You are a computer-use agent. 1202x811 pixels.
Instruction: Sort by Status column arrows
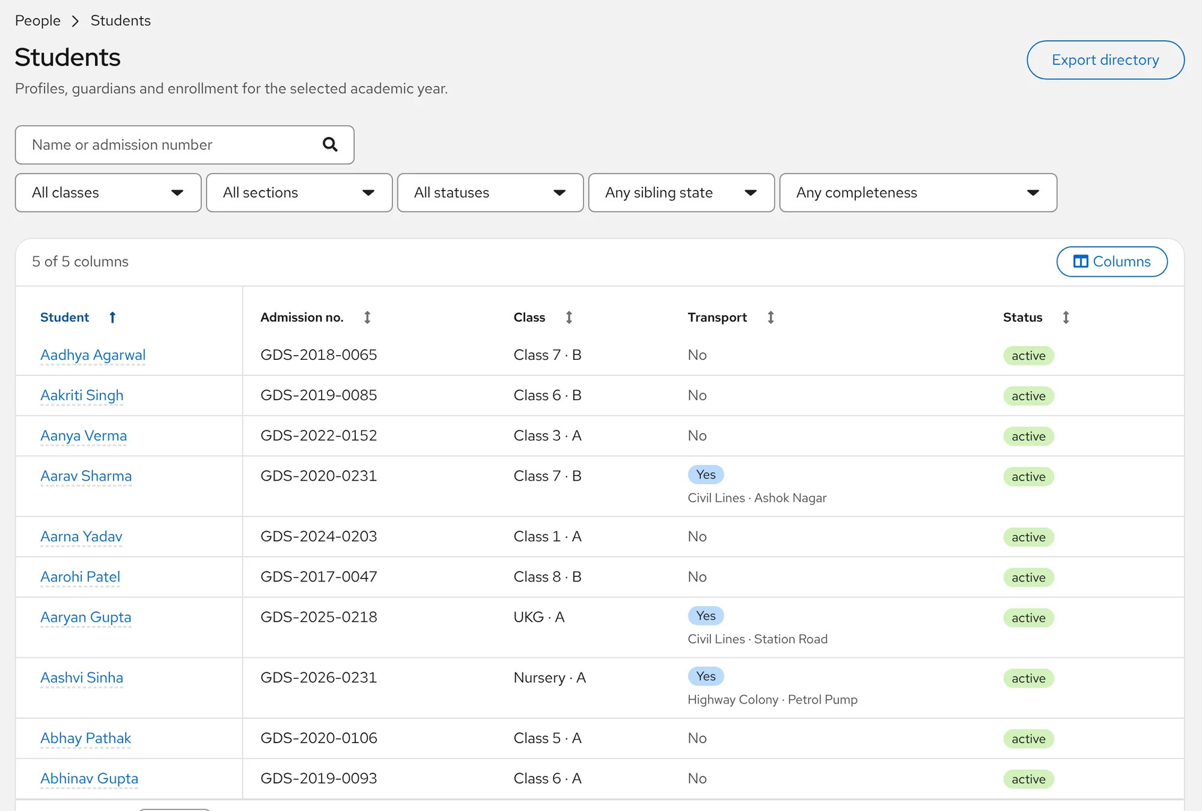click(x=1066, y=317)
